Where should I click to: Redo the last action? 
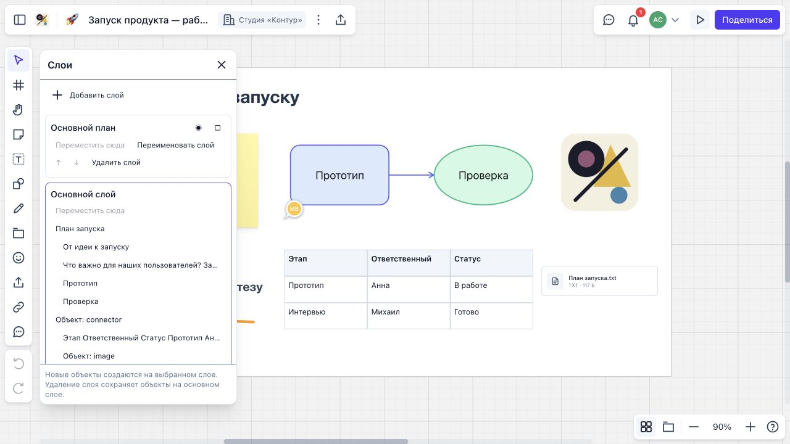point(19,388)
